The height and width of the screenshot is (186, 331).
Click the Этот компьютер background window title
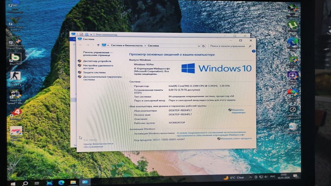106,34
